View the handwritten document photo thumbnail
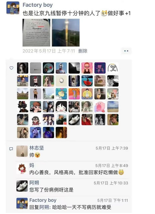155x214 pixels. (36, 33)
